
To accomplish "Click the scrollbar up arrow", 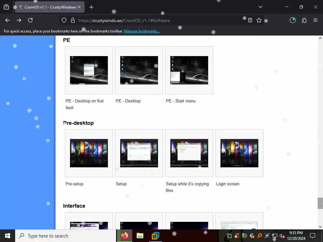I will point(320,38).
